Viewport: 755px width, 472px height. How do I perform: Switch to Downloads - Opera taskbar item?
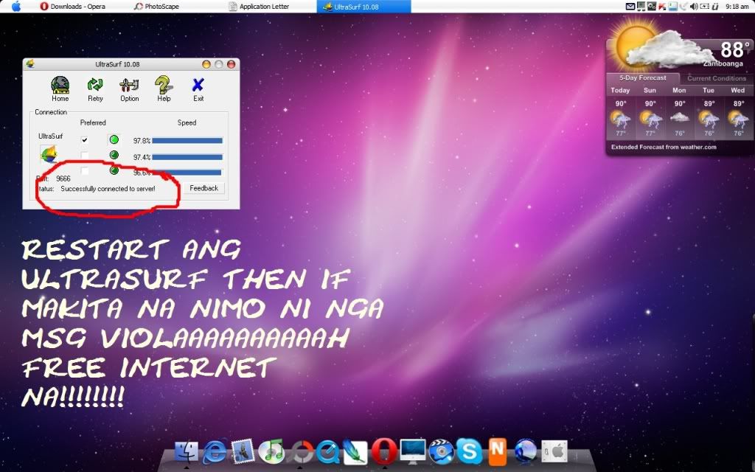click(73, 6)
